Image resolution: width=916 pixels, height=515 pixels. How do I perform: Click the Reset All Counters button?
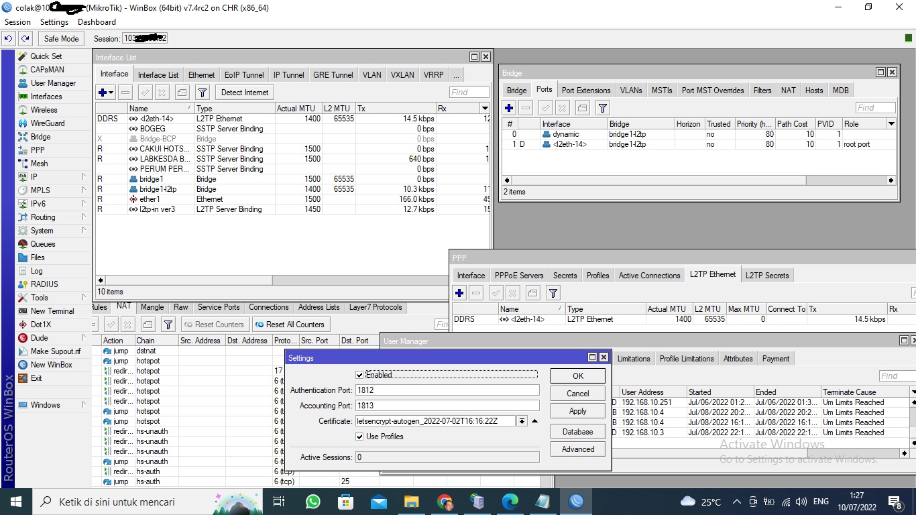(x=290, y=325)
